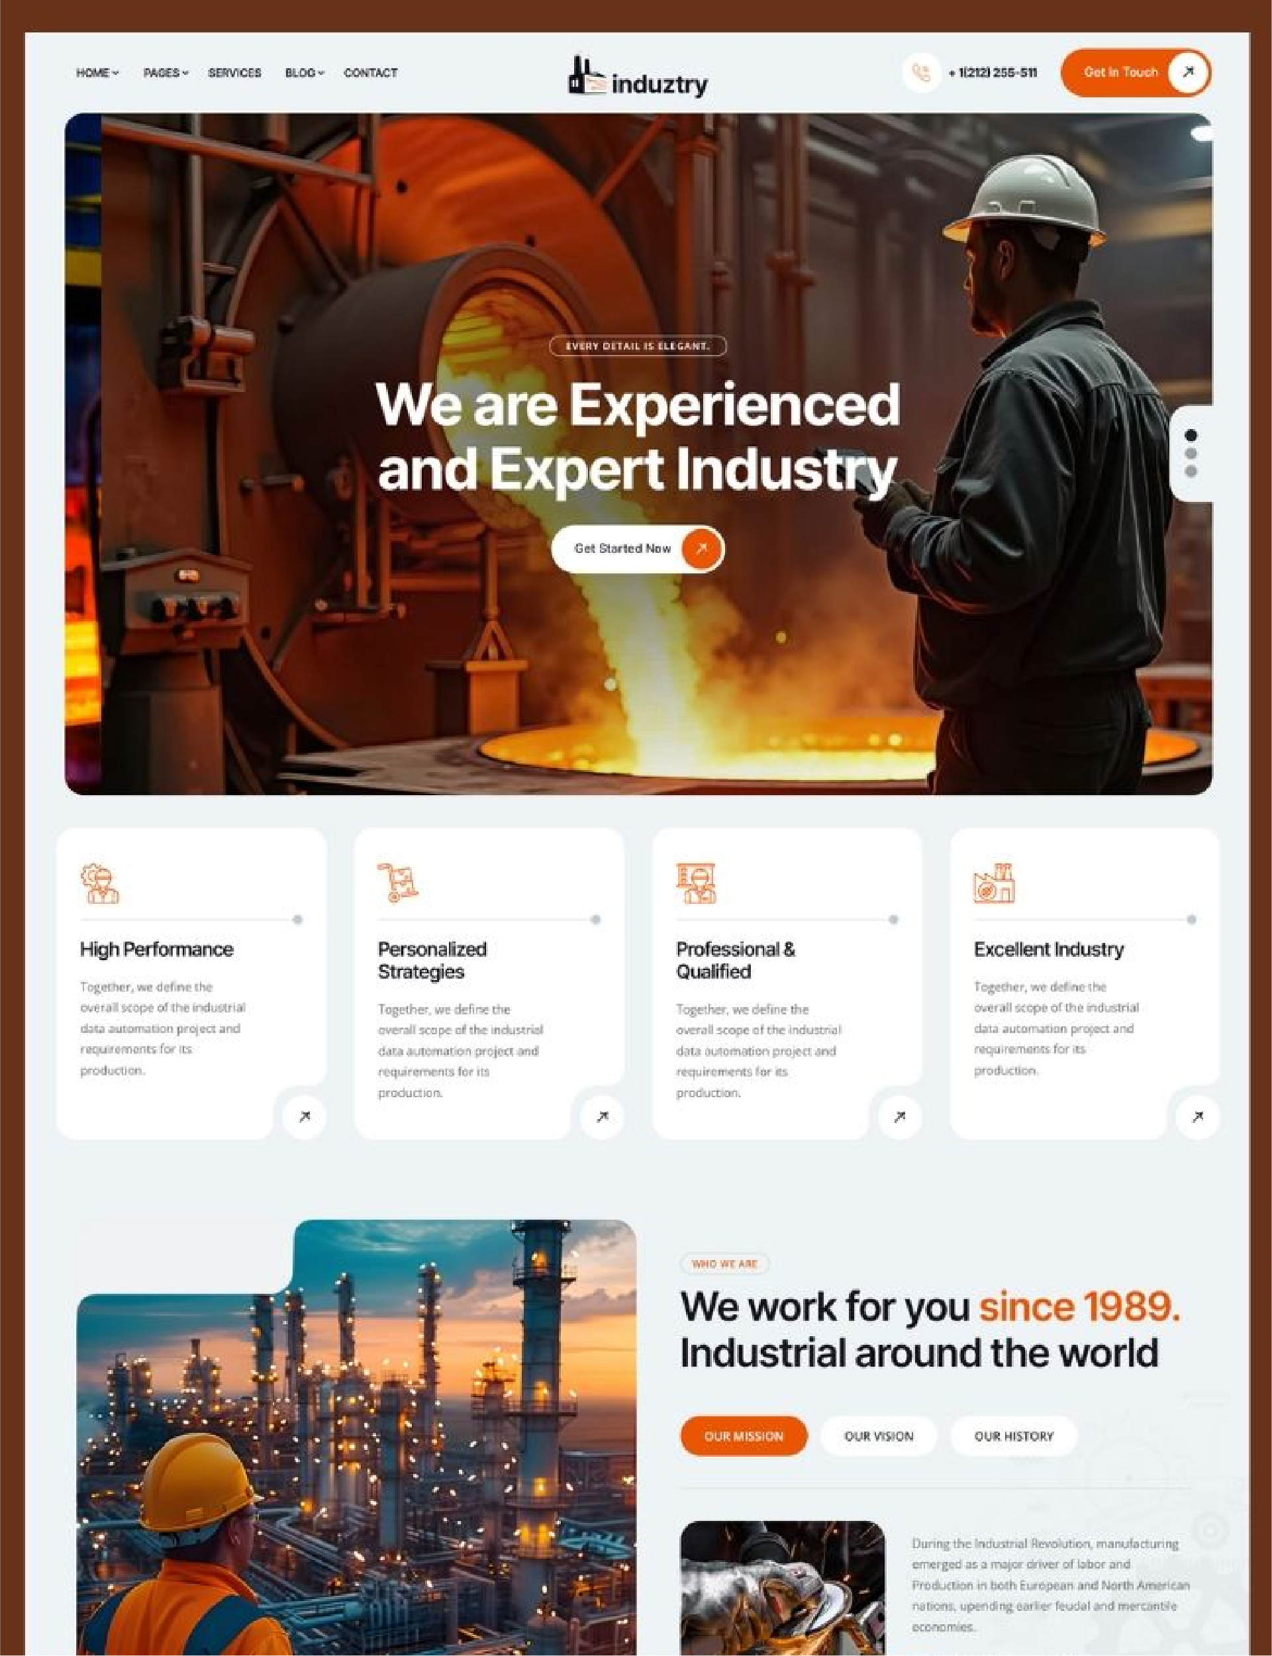1272x1656 pixels.
Task: Select the first hero slider dot
Action: pyautogui.click(x=1191, y=436)
